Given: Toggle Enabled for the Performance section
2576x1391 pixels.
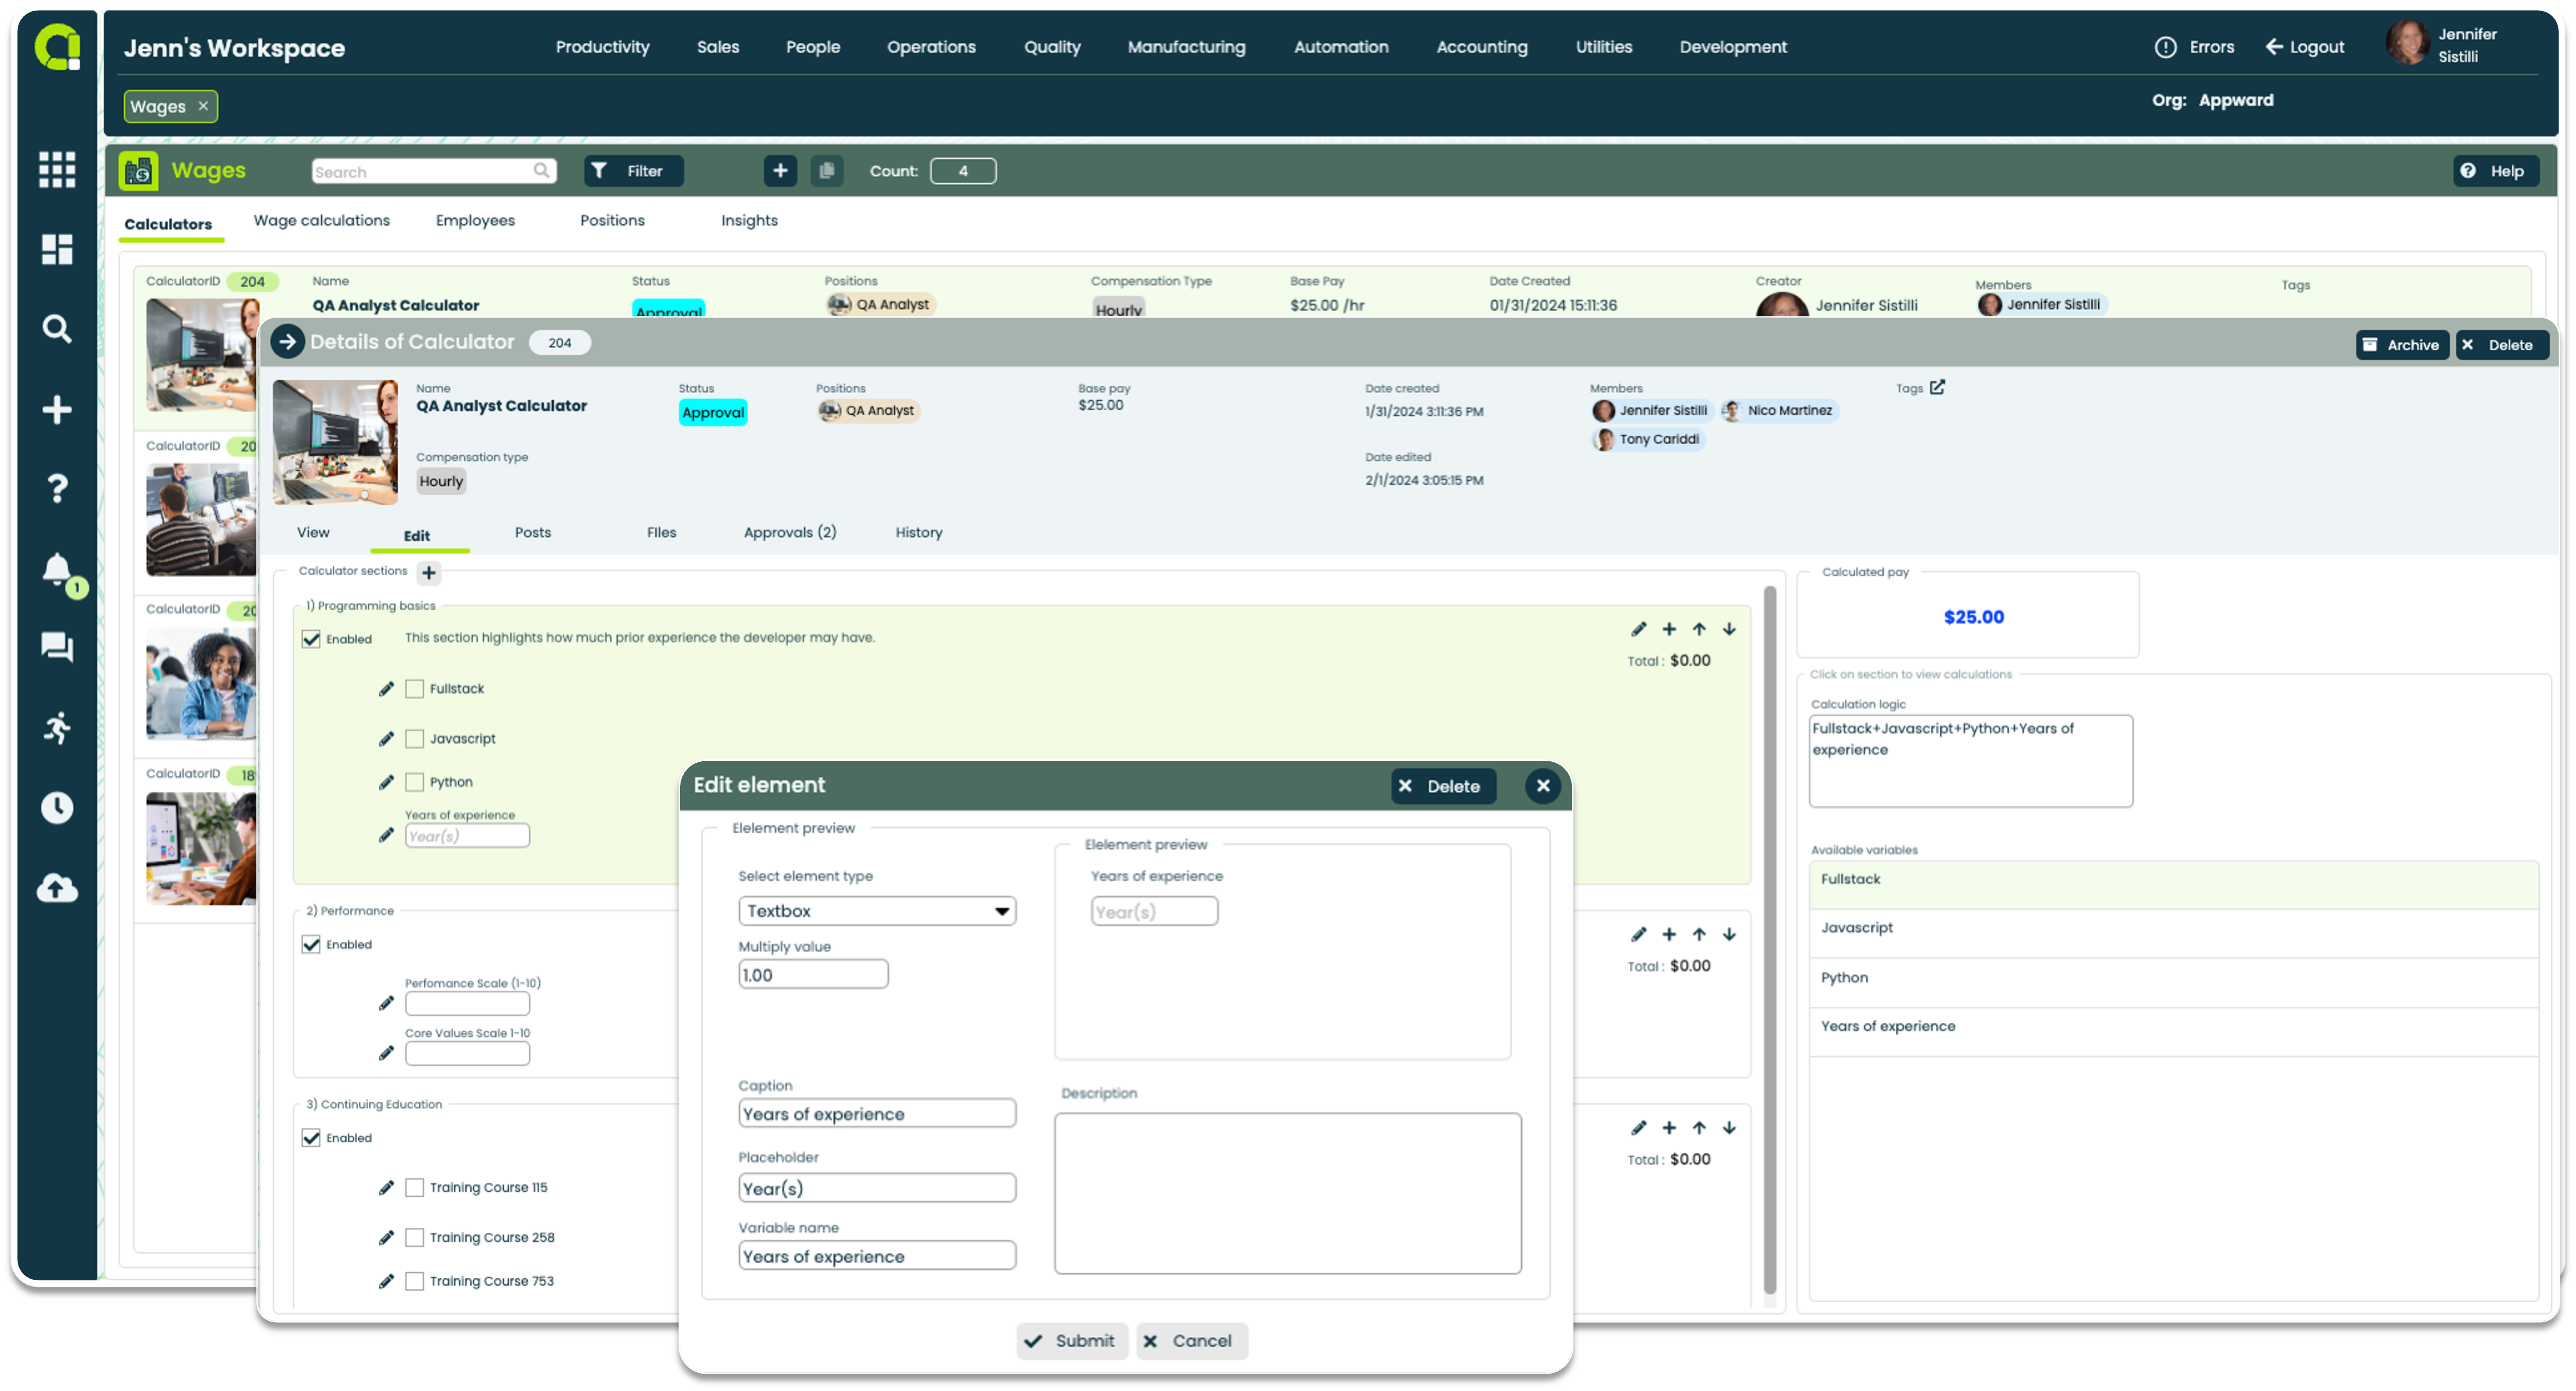Looking at the screenshot, I should point(311,944).
